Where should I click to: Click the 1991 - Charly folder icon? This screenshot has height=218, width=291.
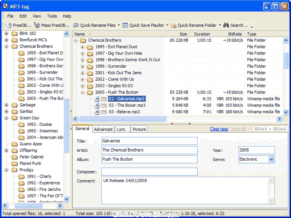pos(21,176)
